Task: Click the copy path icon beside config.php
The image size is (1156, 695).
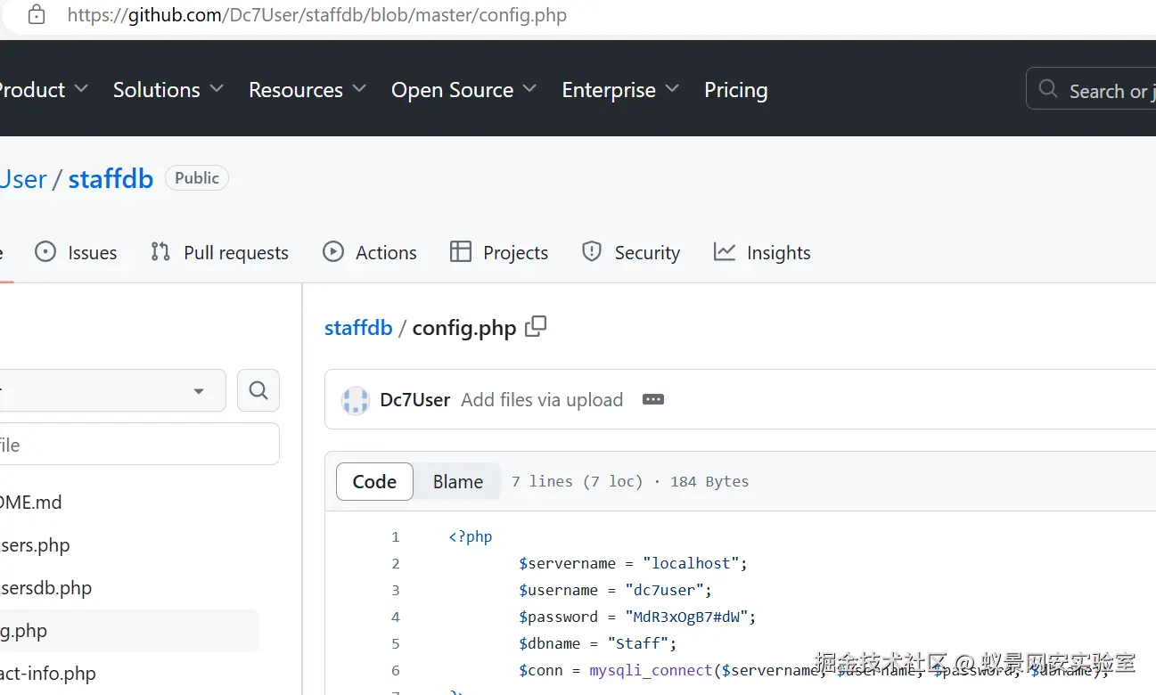Action: tap(536, 327)
